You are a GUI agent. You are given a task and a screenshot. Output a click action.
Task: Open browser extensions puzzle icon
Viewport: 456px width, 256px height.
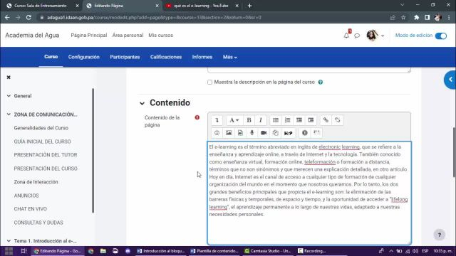pyautogui.click(x=416, y=17)
